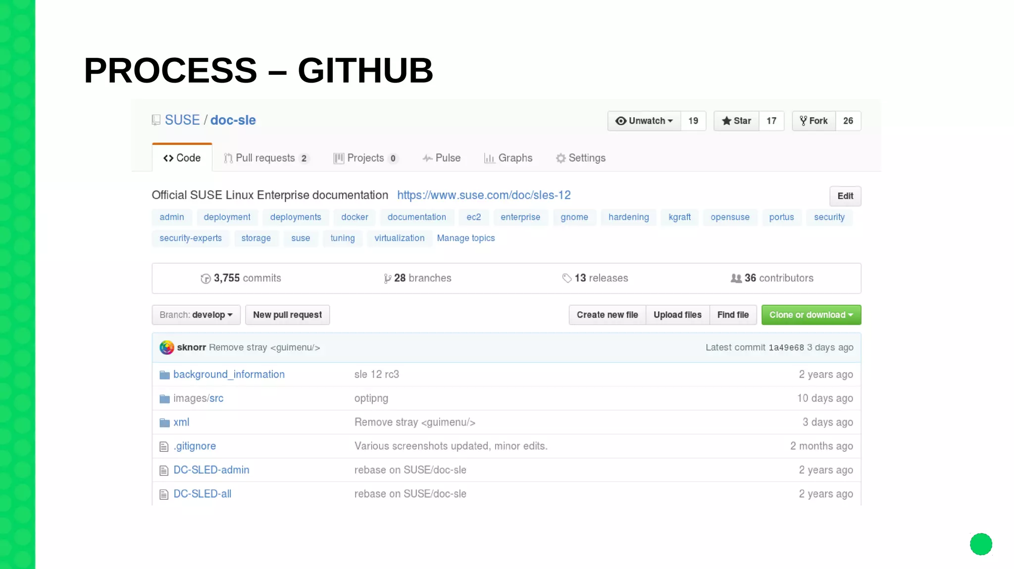Click the releases tag icon

tap(567, 279)
